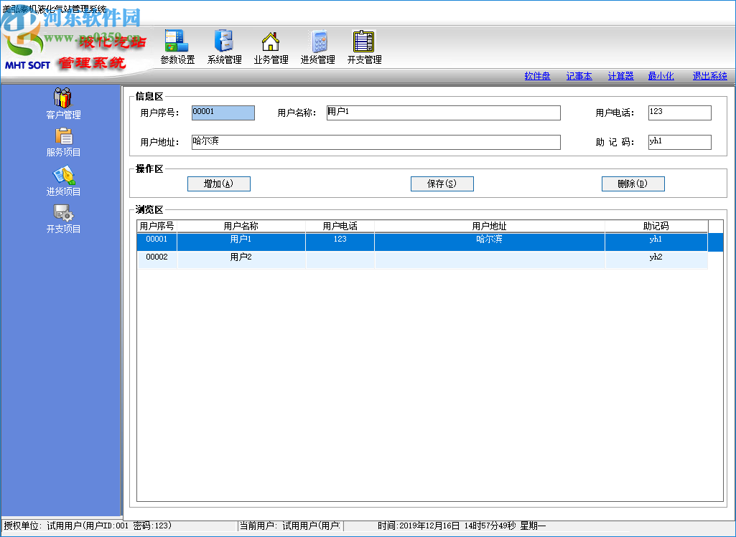Click the 助记码 column header
The width and height of the screenshot is (736, 537).
(656, 226)
